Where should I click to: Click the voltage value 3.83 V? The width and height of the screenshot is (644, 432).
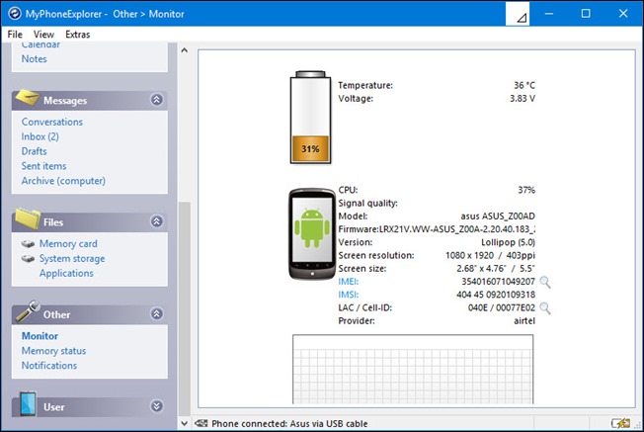pos(523,98)
